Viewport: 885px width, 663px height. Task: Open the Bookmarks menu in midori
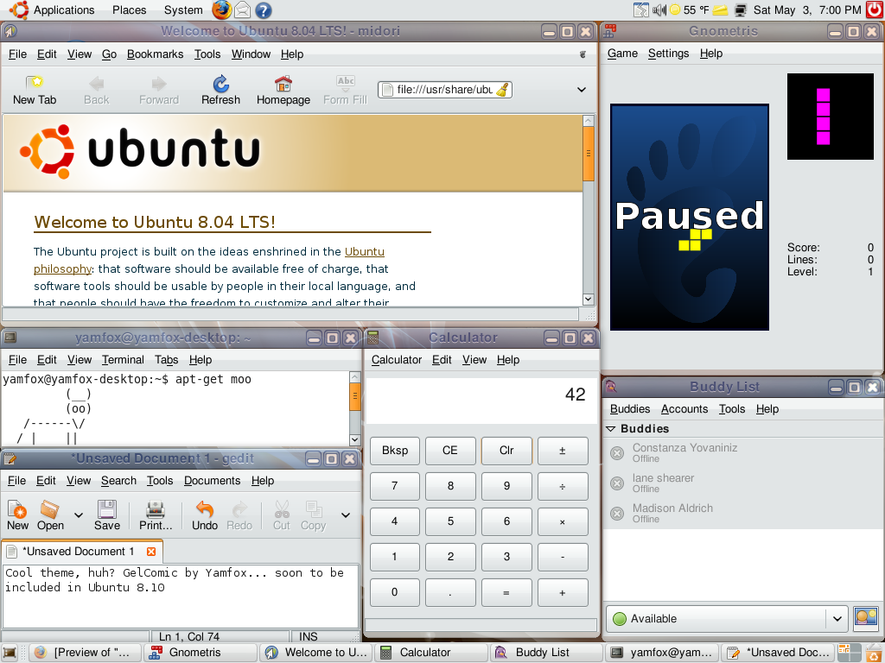156,54
